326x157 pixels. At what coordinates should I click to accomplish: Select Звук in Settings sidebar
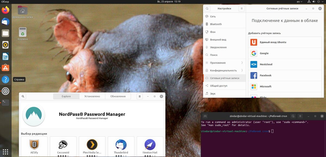(224, 94)
